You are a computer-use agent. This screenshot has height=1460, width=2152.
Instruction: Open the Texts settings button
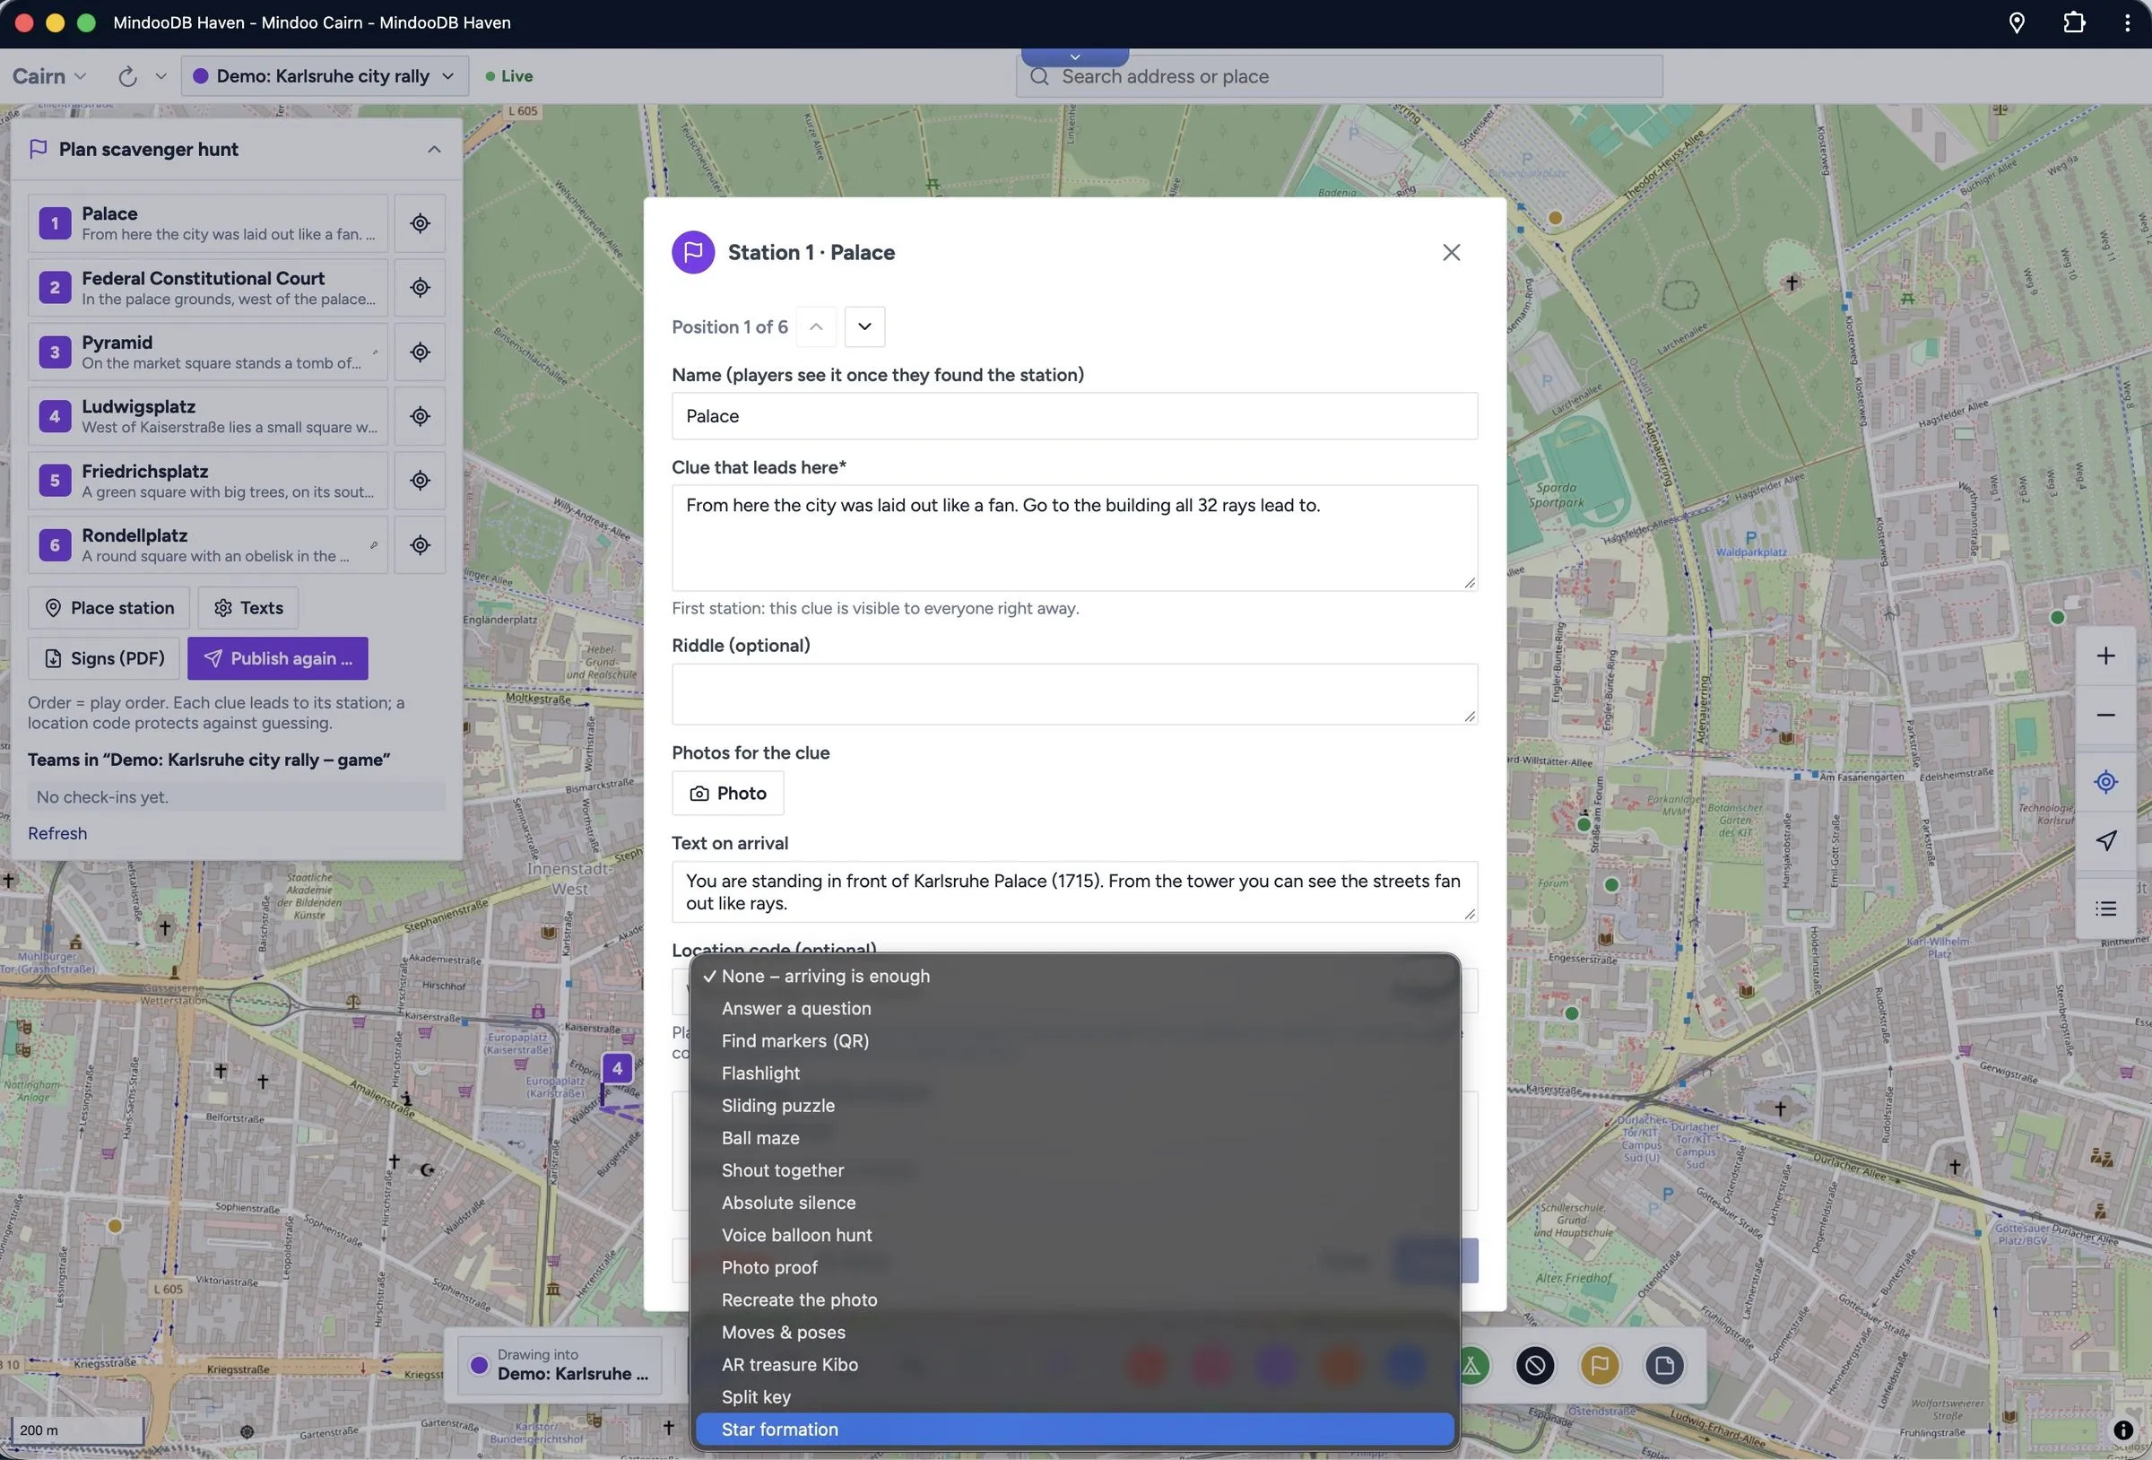pyautogui.click(x=248, y=608)
